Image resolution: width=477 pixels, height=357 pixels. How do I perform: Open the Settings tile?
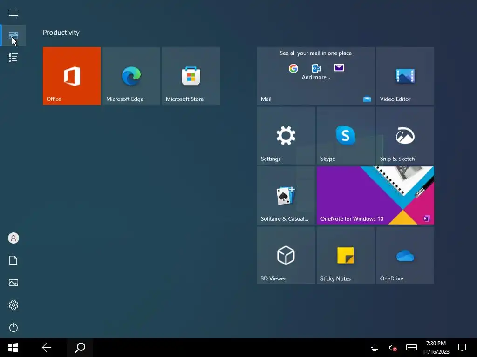pos(286,136)
